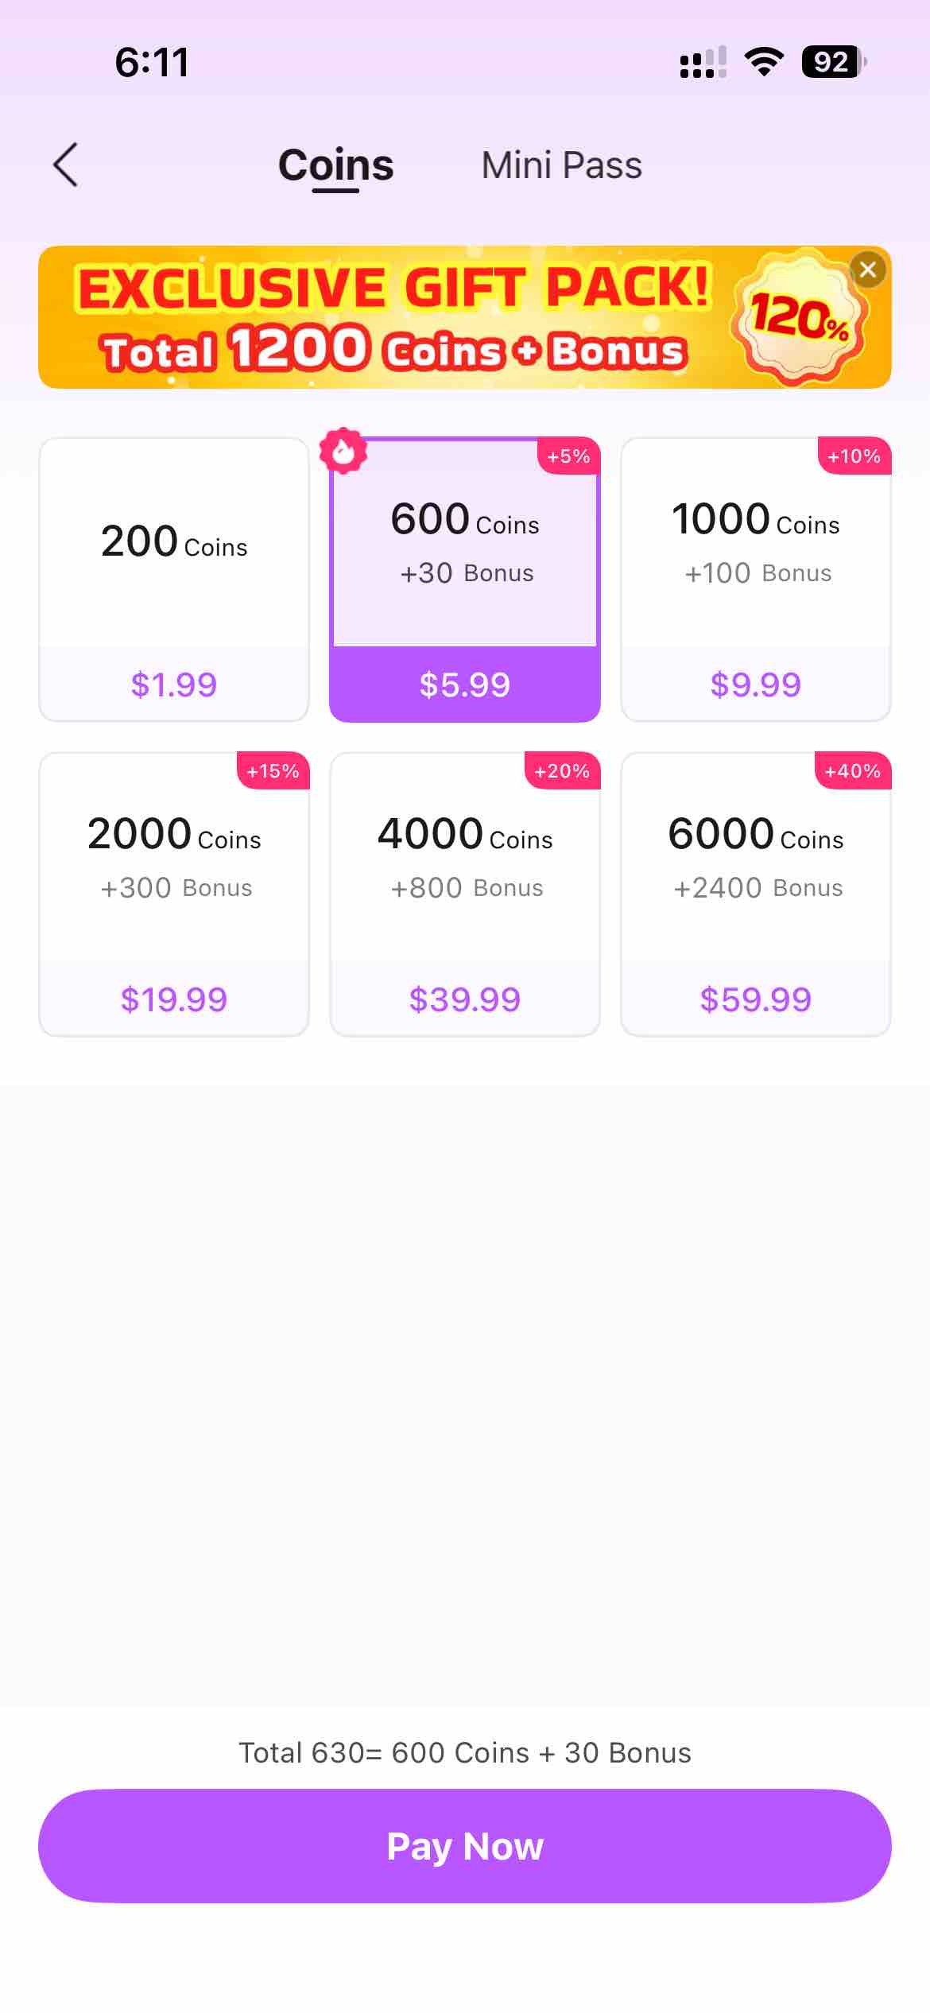Switch to the Mini Pass tab

pos(561,165)
